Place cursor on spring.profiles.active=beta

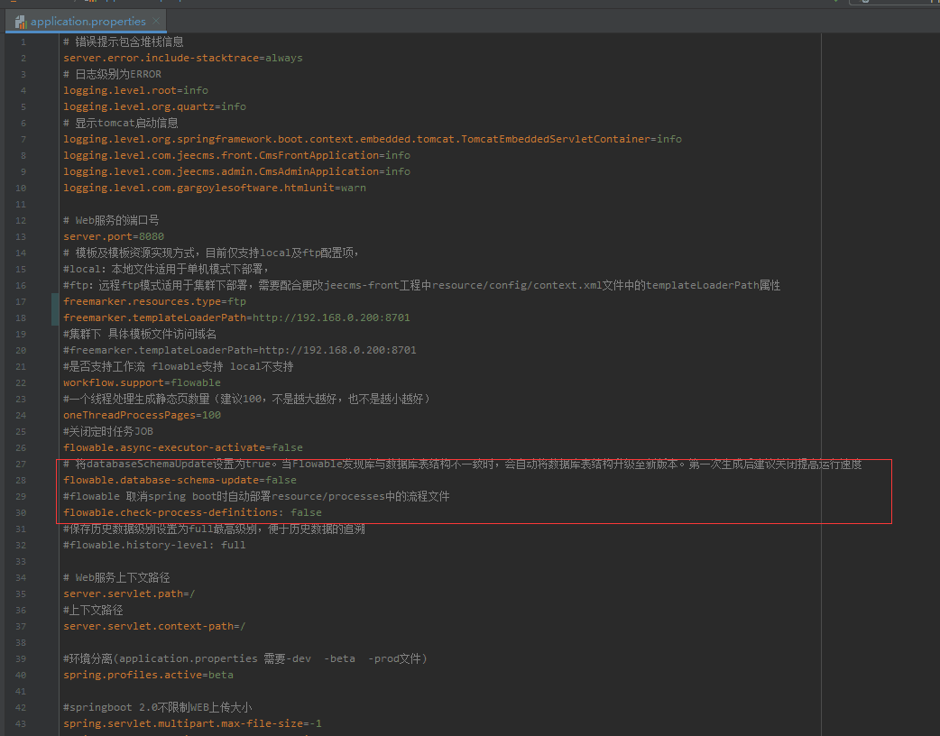pos(148,675)
